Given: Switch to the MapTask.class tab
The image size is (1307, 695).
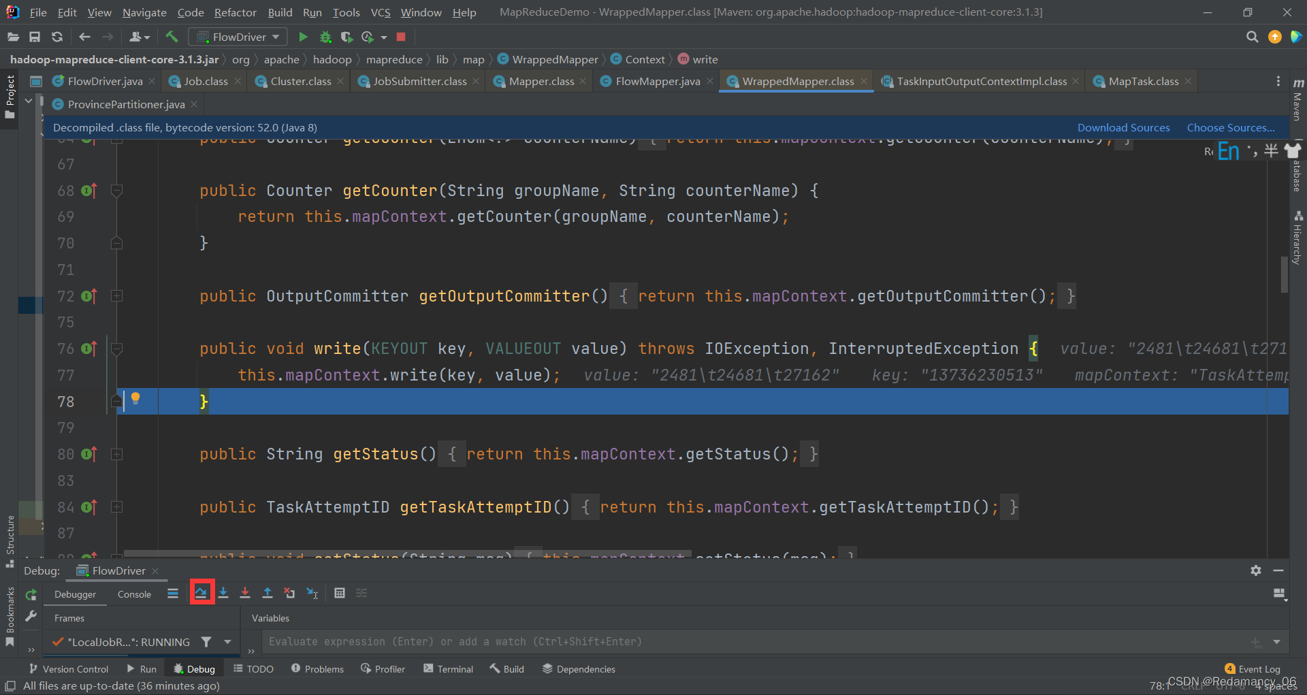Looking at the screenshot, I should (x=1143, y=81).
